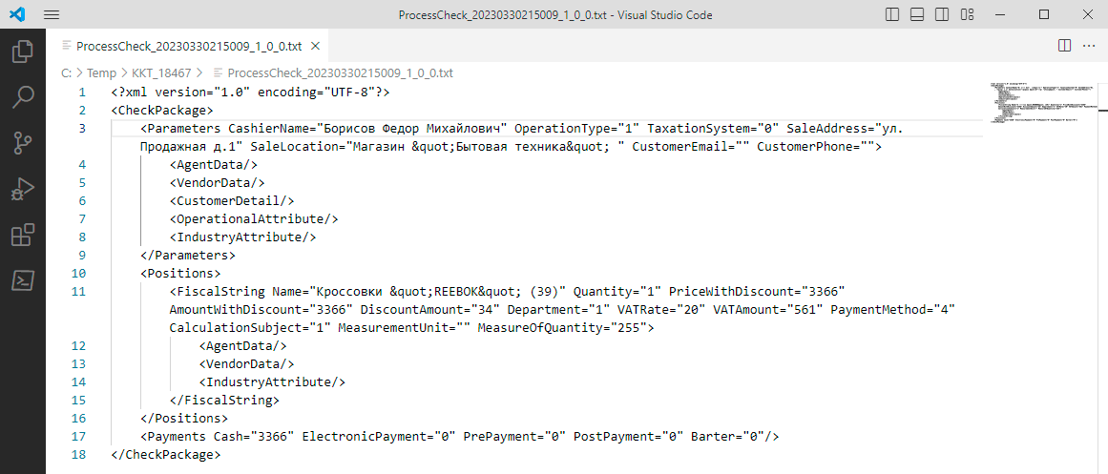Click the CashierName attribute text
Viewport: 1108px width, 474px height.
368,129
